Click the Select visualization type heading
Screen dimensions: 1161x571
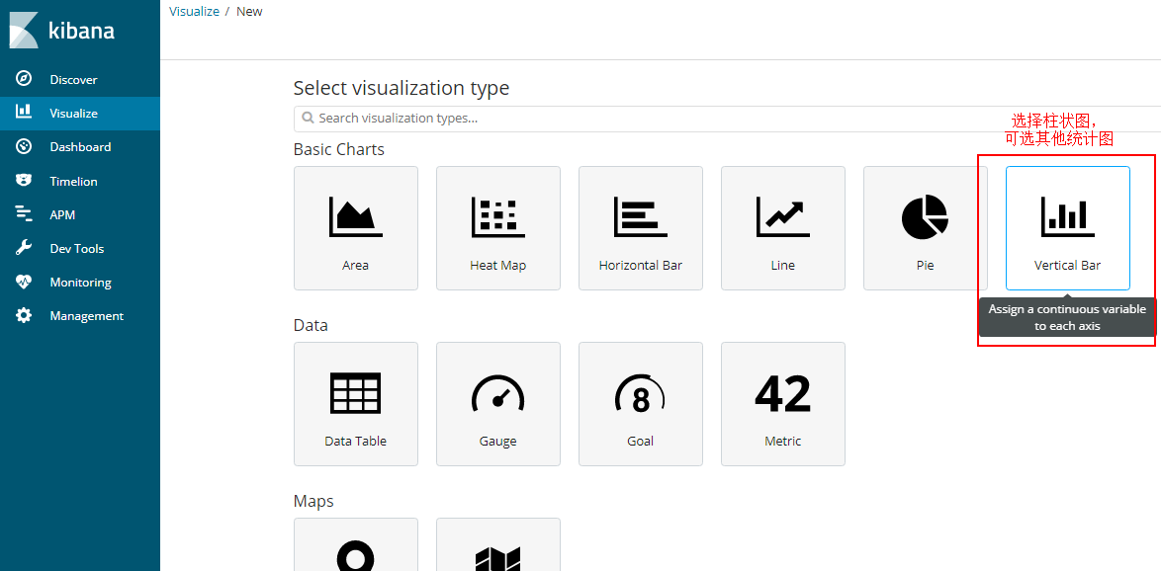[402, 88]
